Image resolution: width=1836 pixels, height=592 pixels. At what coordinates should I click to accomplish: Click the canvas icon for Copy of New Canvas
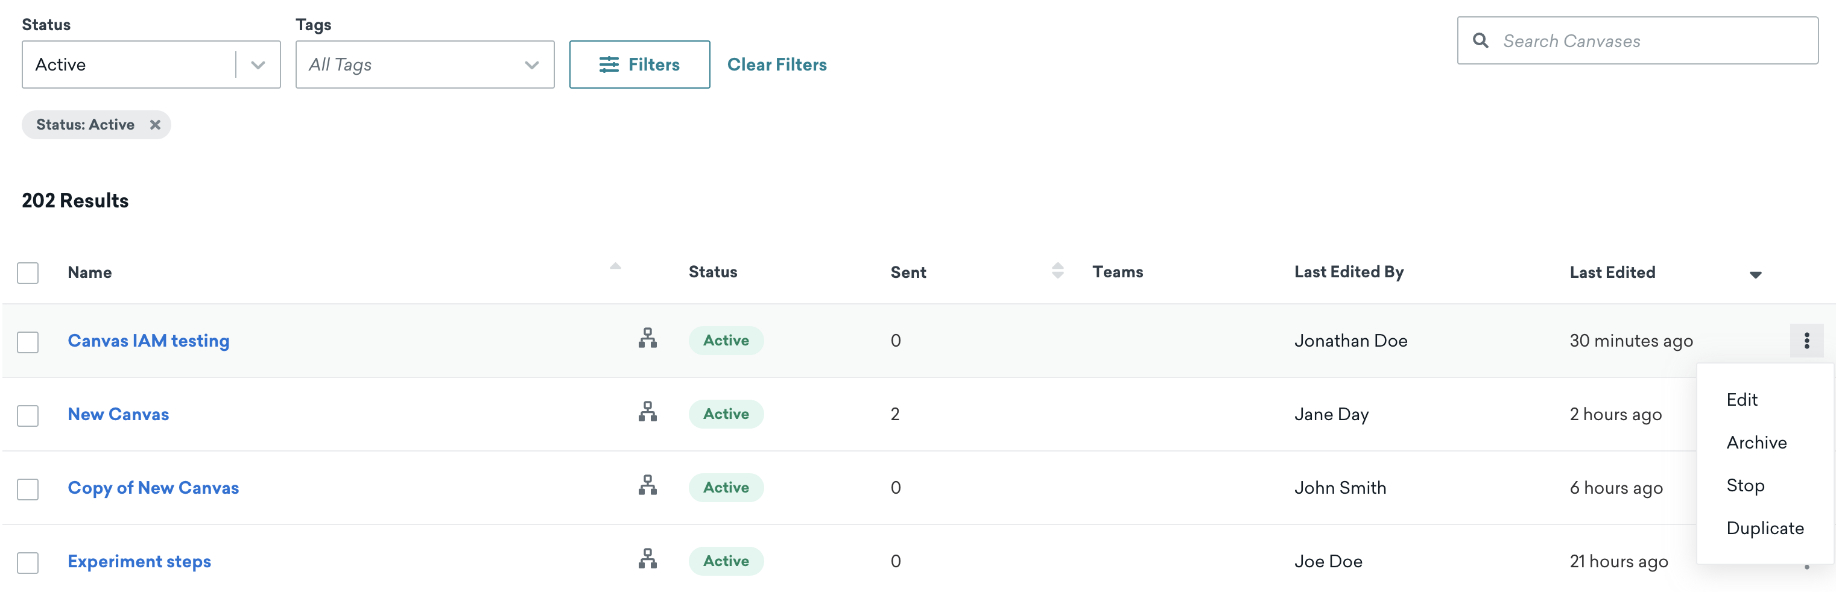tap(647, 485)
